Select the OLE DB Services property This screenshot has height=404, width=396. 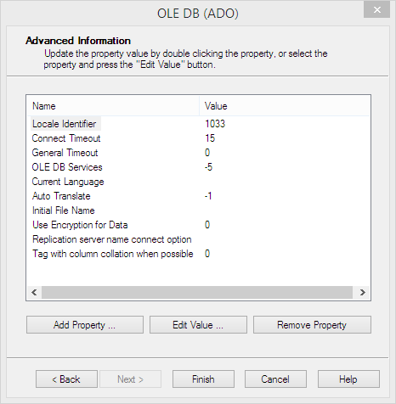[67, 167]
